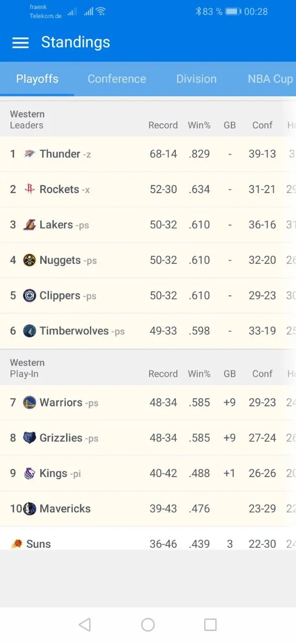Tap the Win% column header in Western Leaders
The image size is (296, 642).
tap(199, 125)
